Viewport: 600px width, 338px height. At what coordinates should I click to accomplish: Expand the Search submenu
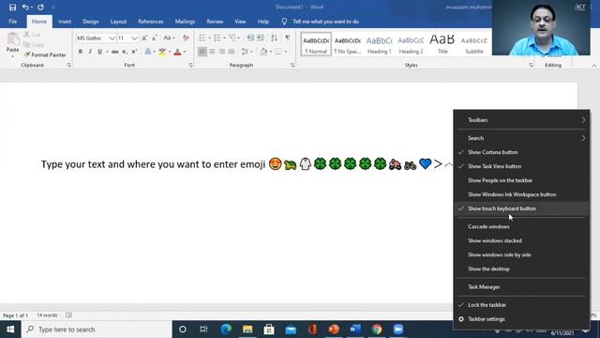pos(521,138)
